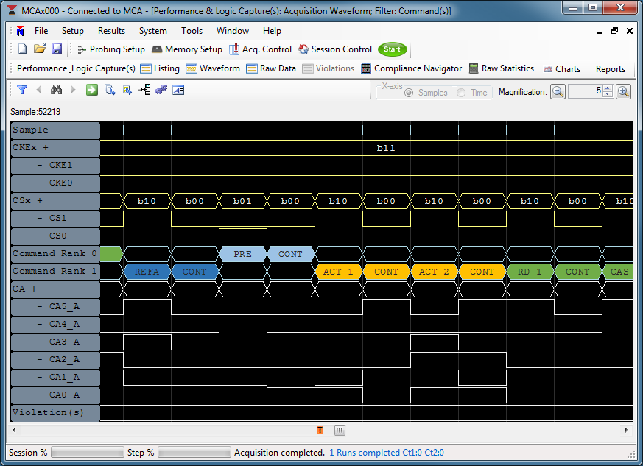The width and height of the screenshot is (643, 466).
Task: Click scrollbar left arrow
Action: [x=14, y=430]
